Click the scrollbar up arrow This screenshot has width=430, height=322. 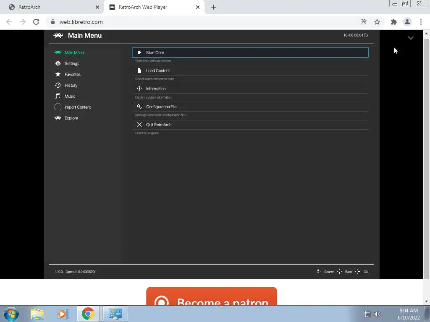427,34
